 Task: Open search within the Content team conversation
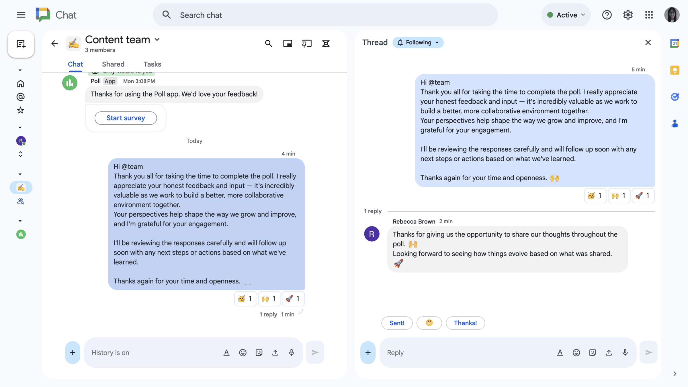269,43
